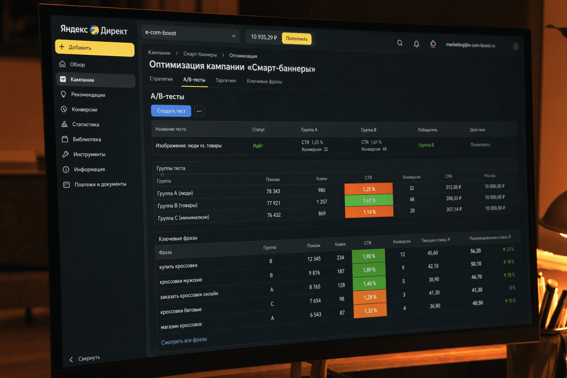Collapse sidebar with Свернуть arrow
This screenshot has width=567, height=378.
click(x=71, y=359)
